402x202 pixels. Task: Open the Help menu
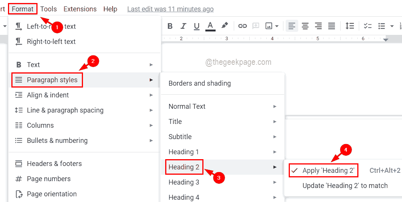110,9
